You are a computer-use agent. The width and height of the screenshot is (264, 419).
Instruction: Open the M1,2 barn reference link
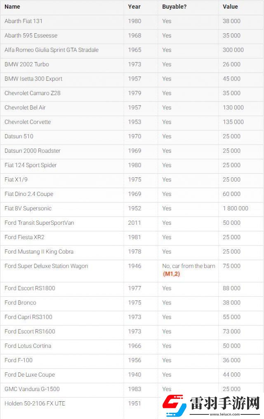[x=172, y=274]
